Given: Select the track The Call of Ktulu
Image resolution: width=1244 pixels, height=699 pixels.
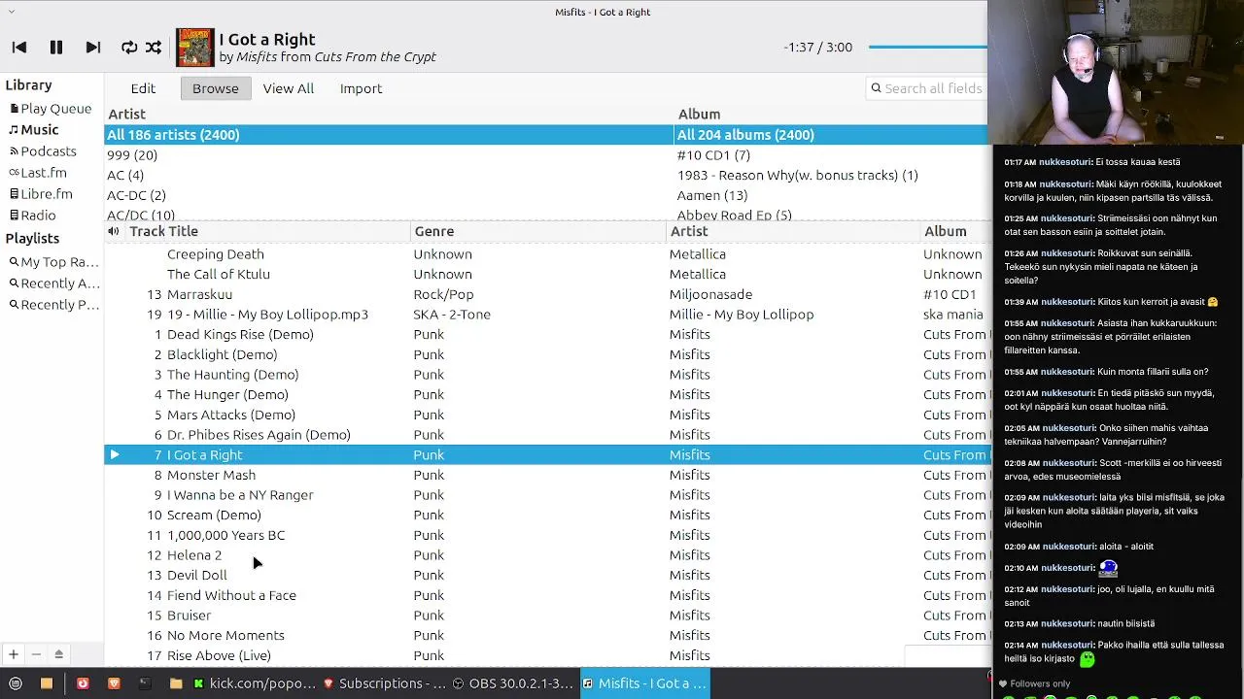Looking at the screenshot, I should pyautogui.click(x=219, y=275).
